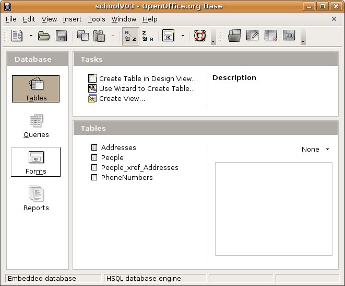Open the None preview mode dropdown
The image size is (345, 286).
[315, 150]
